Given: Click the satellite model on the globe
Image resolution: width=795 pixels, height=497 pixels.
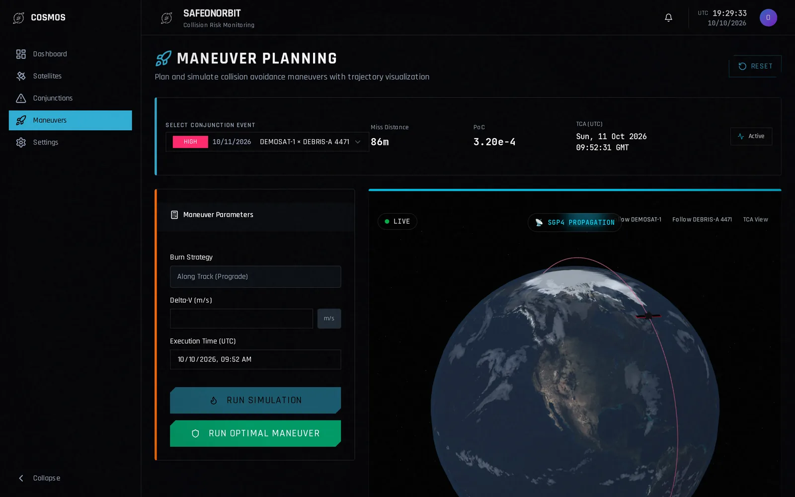Looking at the screenshot, I should 648,316.
